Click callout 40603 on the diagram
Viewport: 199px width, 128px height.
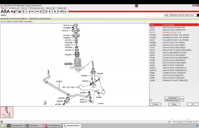[x=59, y=81]
